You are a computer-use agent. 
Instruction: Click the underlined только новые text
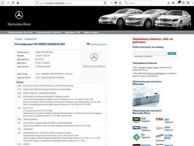(153, 67)
